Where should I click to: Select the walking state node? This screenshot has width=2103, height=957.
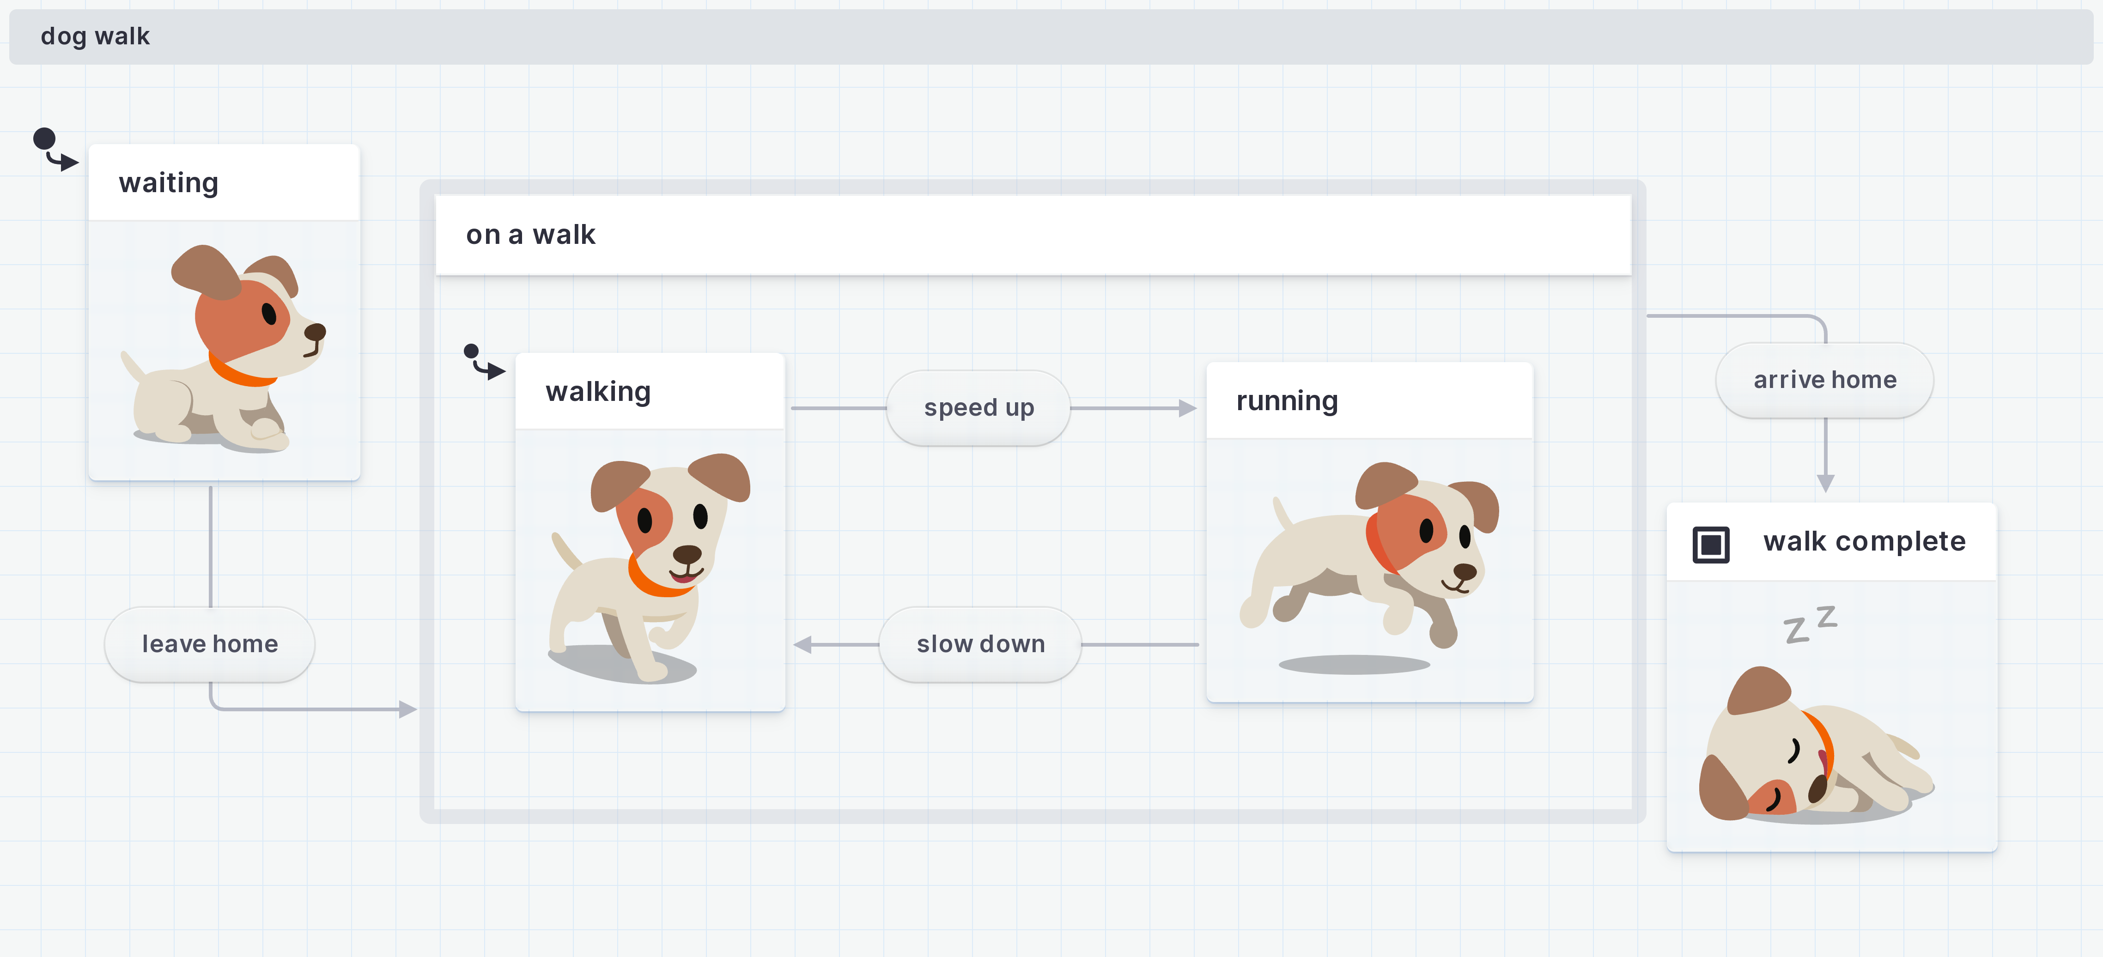pyautogui.click(x=598, y=392)
